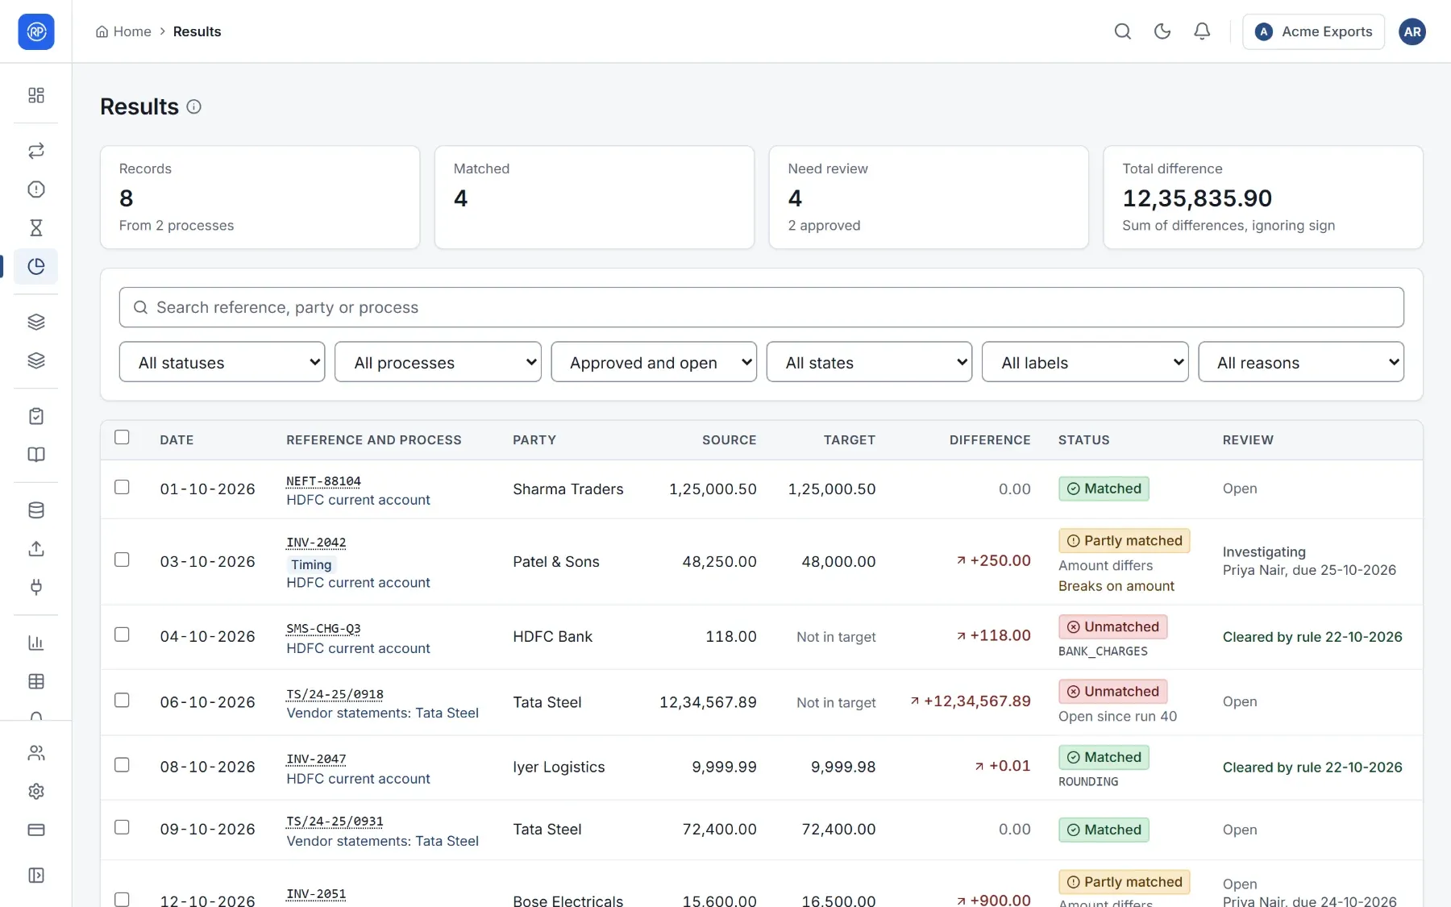Screen dimensions: 1451x907
Task: Open the users icon in sidebar
Action: (36, 753)
